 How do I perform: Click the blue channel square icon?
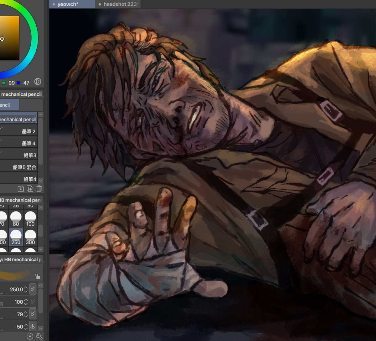[18, 83]
